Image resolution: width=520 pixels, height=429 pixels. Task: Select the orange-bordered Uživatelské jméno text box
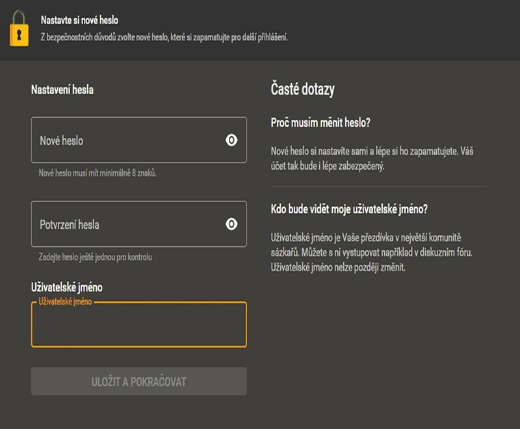click(138, 326)
